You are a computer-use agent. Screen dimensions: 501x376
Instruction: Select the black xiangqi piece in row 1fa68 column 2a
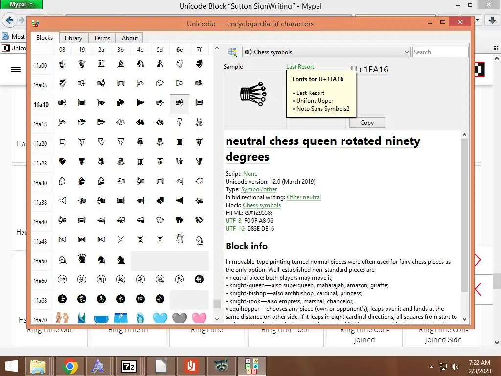tap(101, 299)
